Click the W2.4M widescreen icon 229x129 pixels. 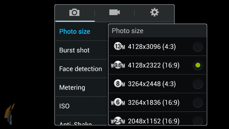(x=118, y=121)
